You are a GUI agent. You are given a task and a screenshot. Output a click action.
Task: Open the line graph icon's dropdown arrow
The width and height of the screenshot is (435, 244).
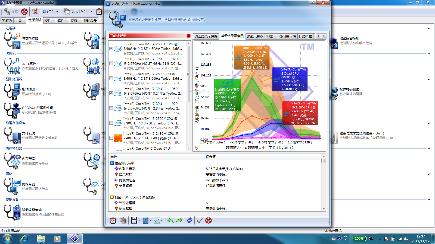click(162, 220)
